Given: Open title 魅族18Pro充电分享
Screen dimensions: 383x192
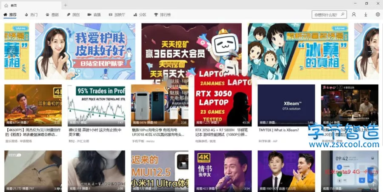Looking at the screenshot, I should point(158,132).
